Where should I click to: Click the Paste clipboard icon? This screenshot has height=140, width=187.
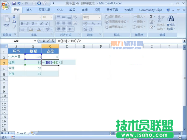coord(7,18)
